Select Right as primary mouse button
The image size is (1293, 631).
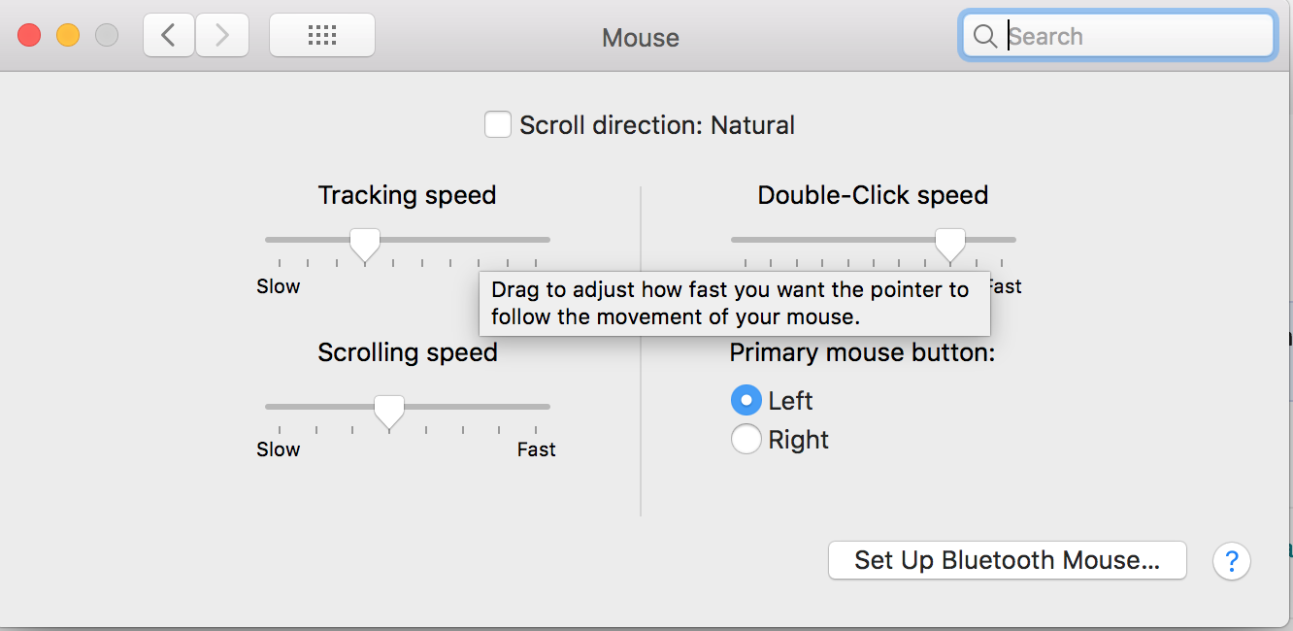[x=746, y=440]
